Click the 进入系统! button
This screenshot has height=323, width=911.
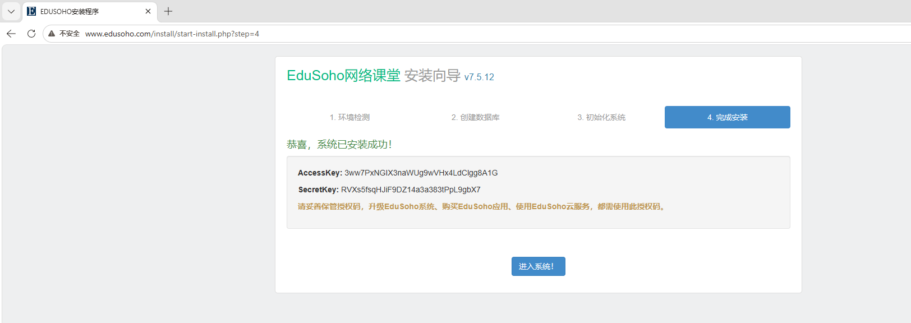pyautogui.click(x=538, y=266)
